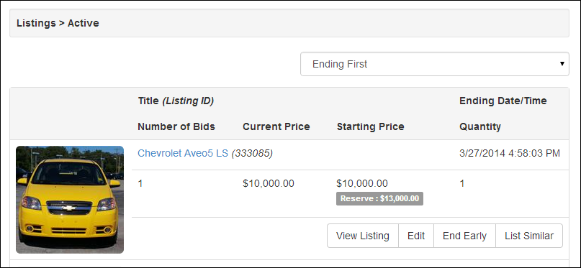The image size is (581, 268).
Task: Open the Ending First sort dropdown
Action: coord(434,64)
